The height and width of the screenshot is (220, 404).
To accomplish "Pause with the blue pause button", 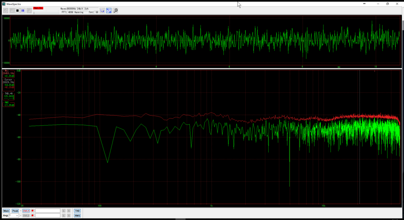I will pyautogui.click(x=23, y=11).
